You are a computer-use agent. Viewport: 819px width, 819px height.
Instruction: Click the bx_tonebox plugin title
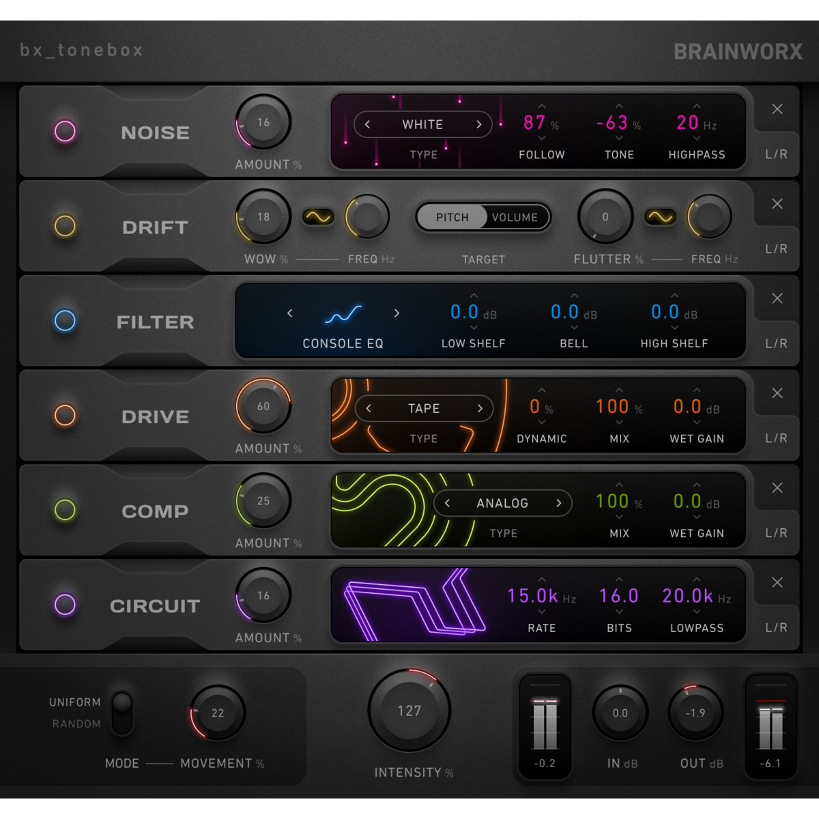click(81, 51)
